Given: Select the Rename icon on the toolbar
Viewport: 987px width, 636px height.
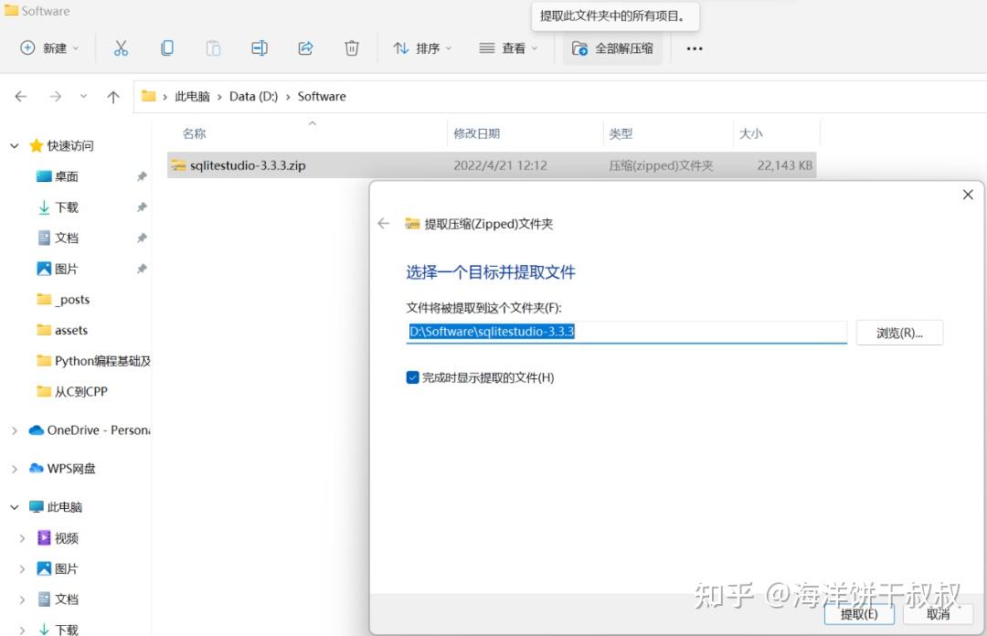Looking at the screenshot, I should pyautogui.click(x=260, y=48).
